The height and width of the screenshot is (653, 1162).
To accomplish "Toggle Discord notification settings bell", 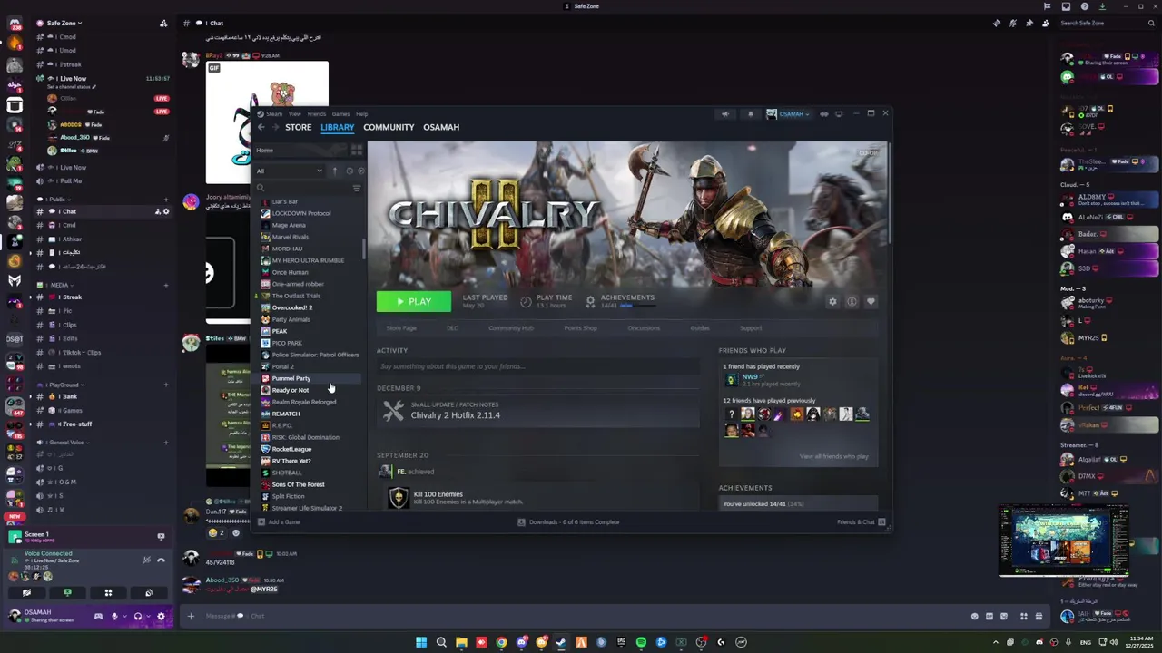I will pyautogui.click(x=1013, y=23).
